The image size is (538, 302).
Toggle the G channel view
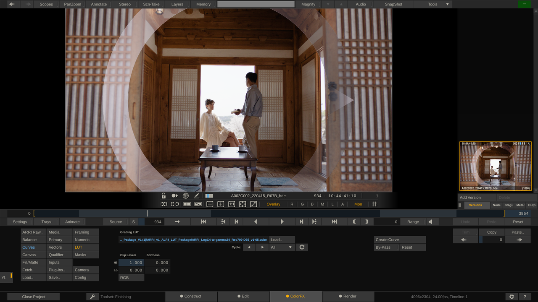[x=302, y=204]
